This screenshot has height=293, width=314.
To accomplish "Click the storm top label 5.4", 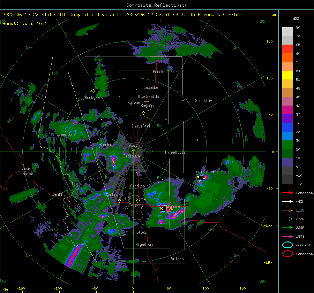I will [201, 178].
